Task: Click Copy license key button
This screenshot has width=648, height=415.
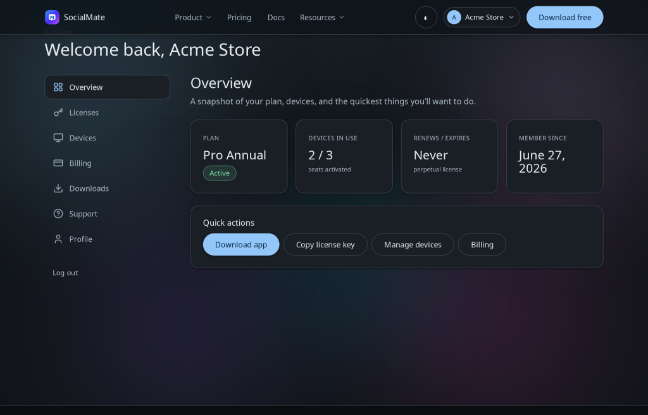Action: click(x=325, y=244)
